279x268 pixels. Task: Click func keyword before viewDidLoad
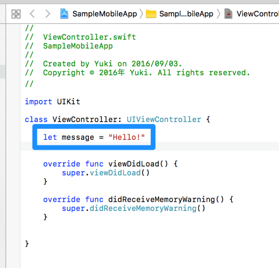click(x=94, y=164)
